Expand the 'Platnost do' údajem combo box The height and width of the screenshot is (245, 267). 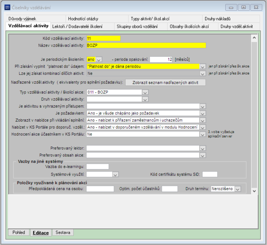(x=202, y=67)
